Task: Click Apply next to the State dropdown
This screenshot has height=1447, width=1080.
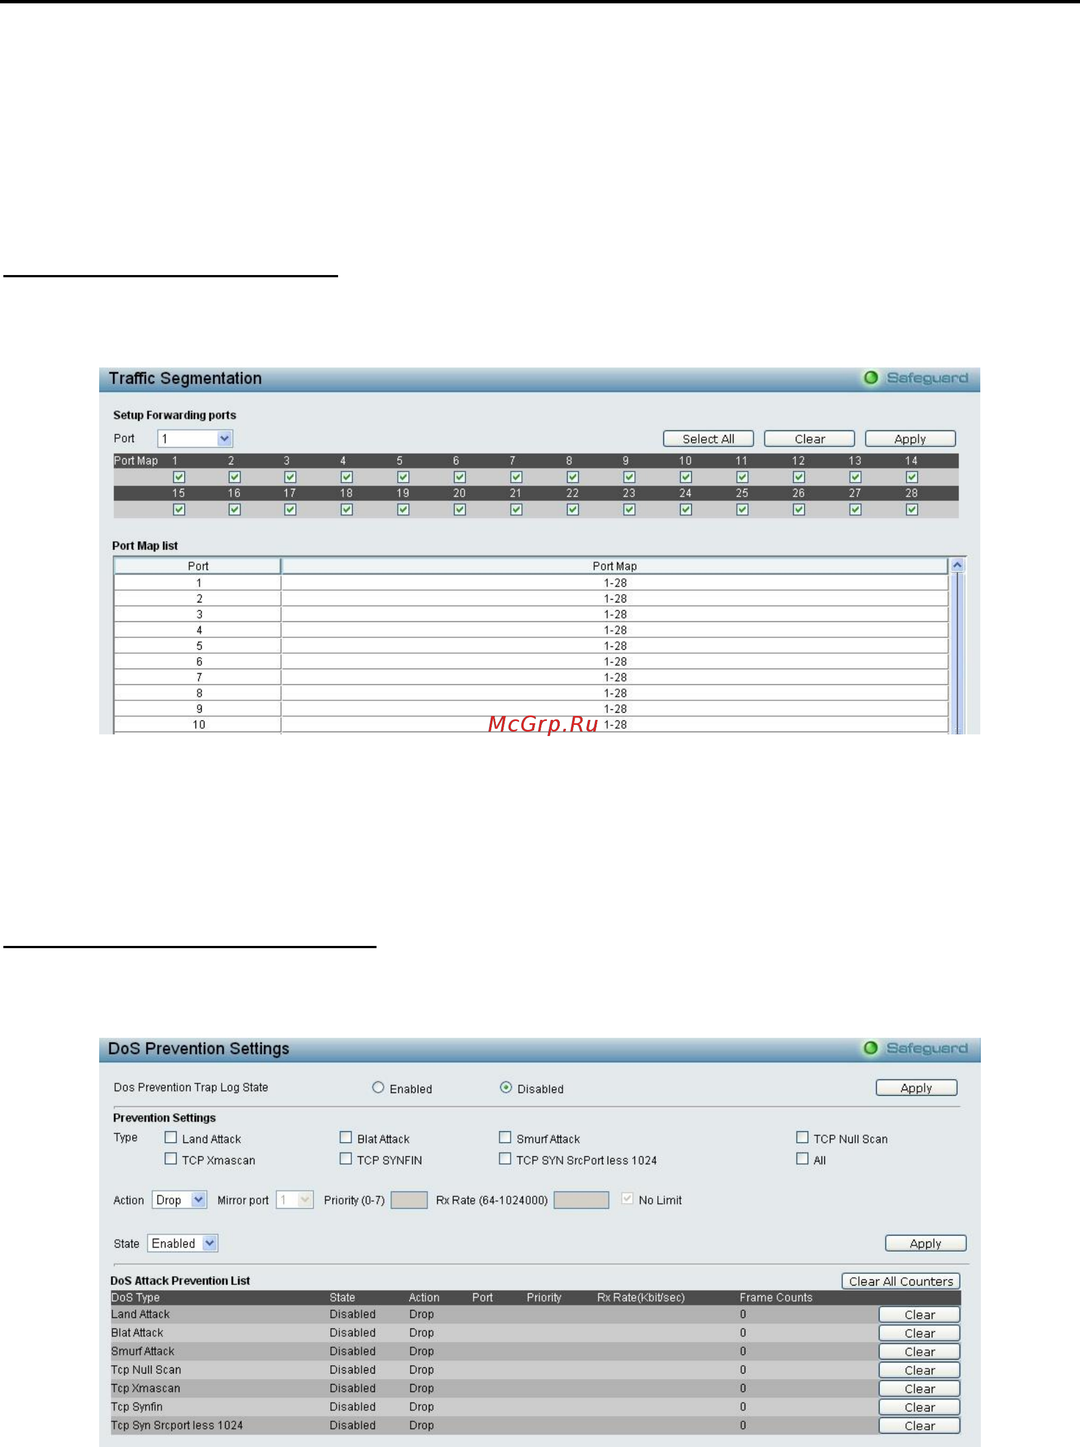Action: [x=925, y=1243]
